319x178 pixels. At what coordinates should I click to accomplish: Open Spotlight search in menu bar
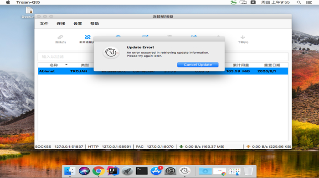(x=298, y=2)
